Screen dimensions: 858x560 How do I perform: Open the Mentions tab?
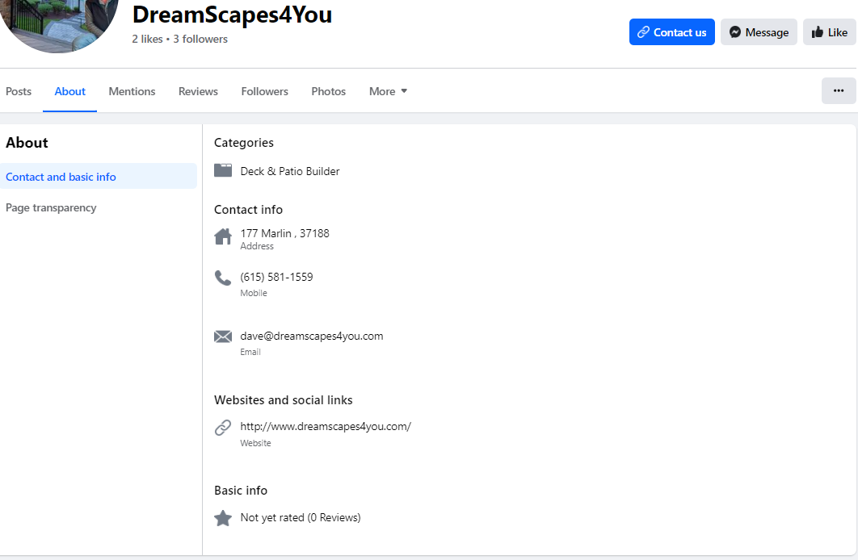point(132,91)
